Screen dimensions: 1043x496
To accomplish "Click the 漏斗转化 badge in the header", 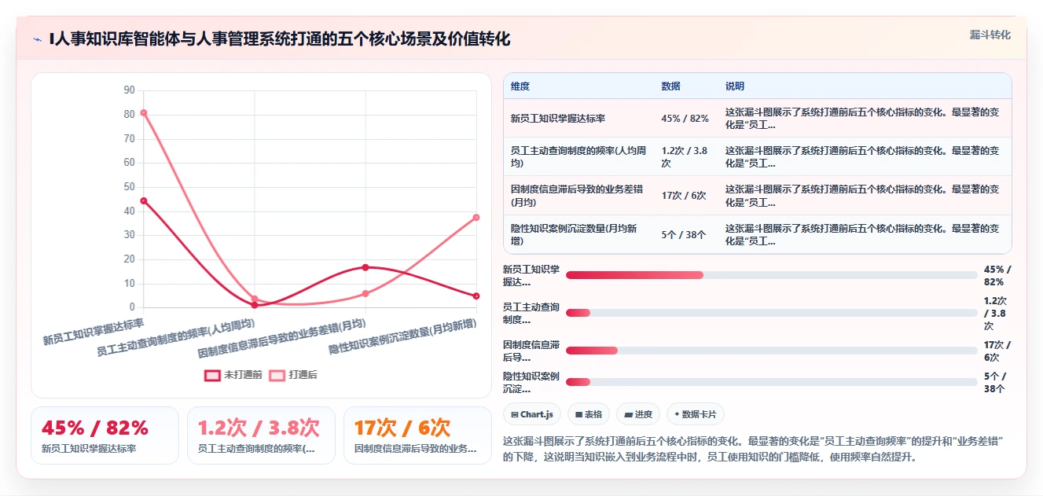I will [990, 35].
